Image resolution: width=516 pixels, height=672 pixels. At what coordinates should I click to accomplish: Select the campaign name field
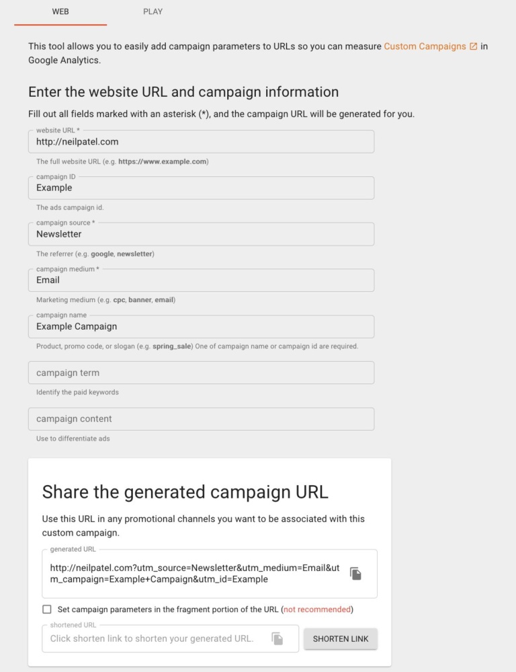tap(200, 326)
